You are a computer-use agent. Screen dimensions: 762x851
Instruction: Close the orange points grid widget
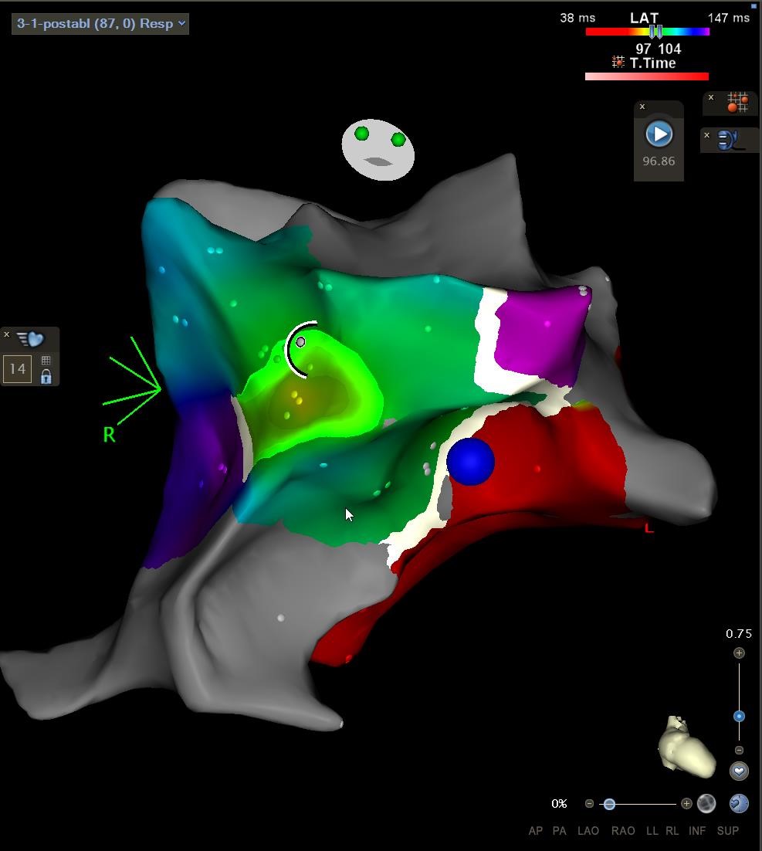pos(711,97)
